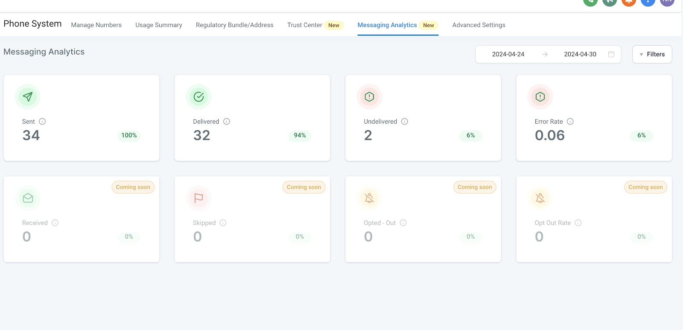
Task: Open the Trust Center tab
Action: coord(305,25)
